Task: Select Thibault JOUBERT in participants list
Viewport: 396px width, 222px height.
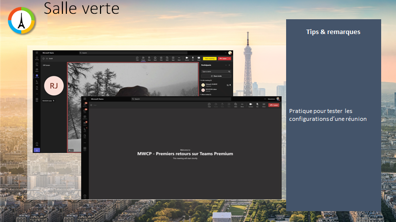Action: [x=216, y=85]
